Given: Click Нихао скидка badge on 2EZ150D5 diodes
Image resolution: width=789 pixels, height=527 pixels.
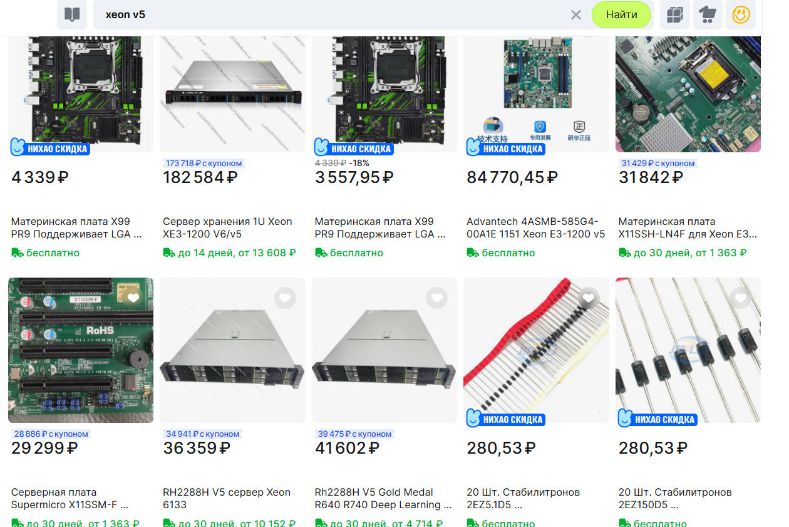Looking at the screenshot, I should tap(657, 419).
